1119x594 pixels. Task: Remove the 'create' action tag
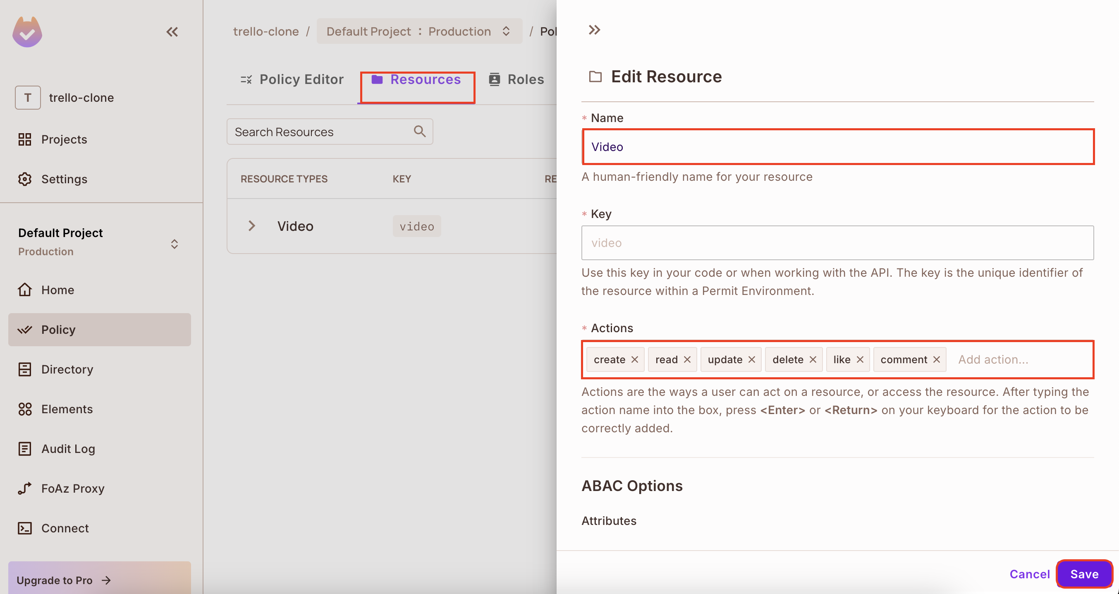[x=634, y=359]
